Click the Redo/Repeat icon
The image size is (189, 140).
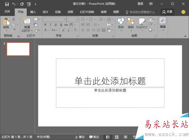tap(22, 4)
